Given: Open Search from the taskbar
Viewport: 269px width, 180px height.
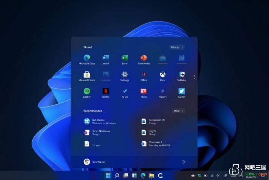Looking at the screenshot, I should coord(117,175).
